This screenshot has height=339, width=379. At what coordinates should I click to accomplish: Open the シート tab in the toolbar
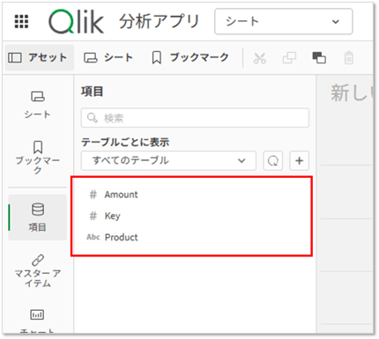[108, 58]
